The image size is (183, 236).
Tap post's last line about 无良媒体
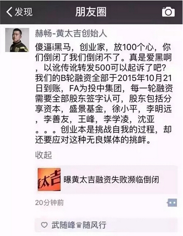click(93, 140)
